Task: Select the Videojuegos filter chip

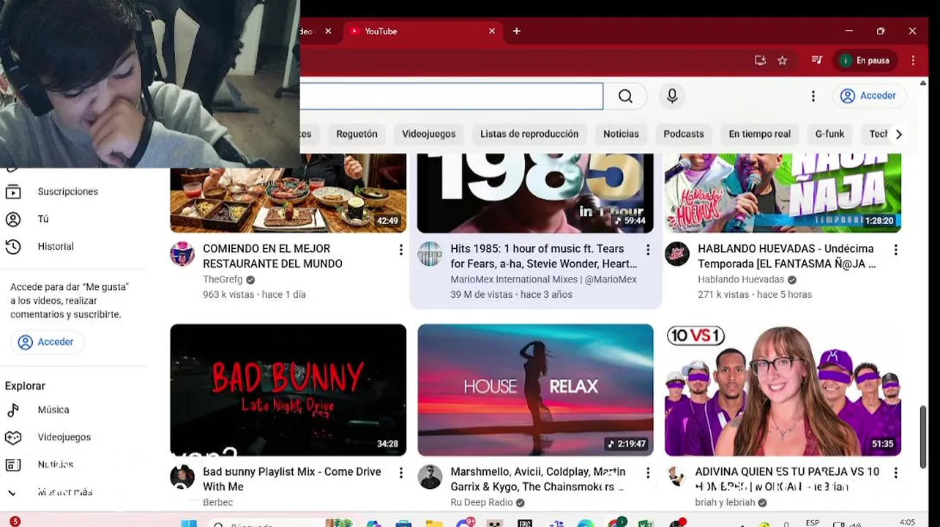Action: [428, 134]
